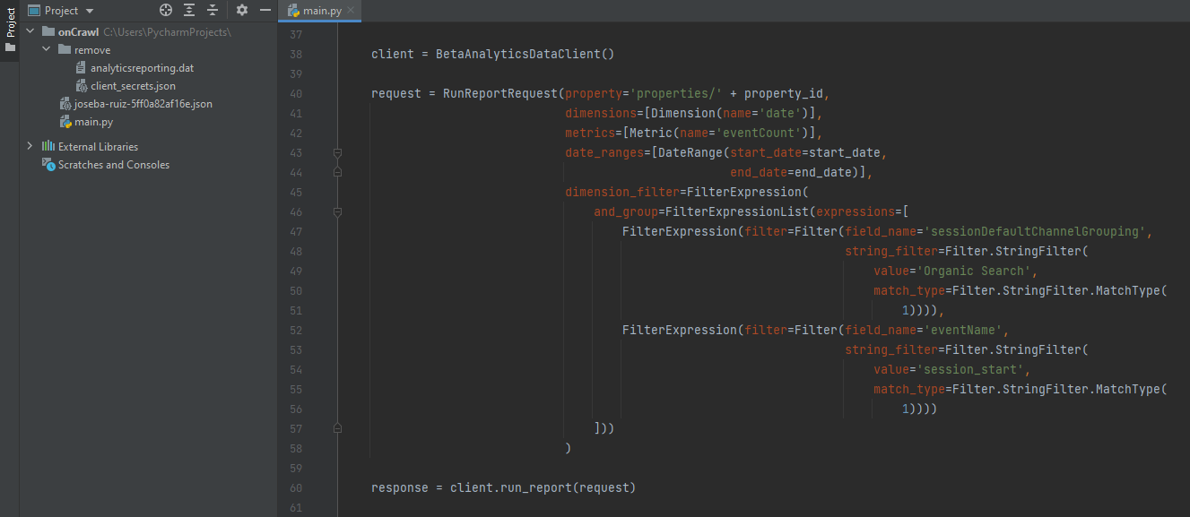Collapse the remove folder in Project tree
Screen dimensions: 1190x517
click(46, 49)
